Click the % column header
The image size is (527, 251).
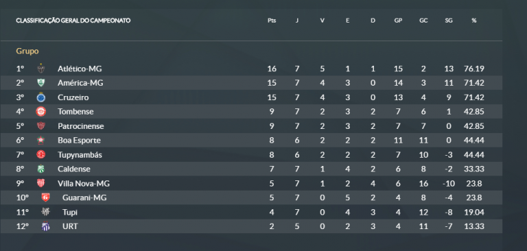[474, 21]
